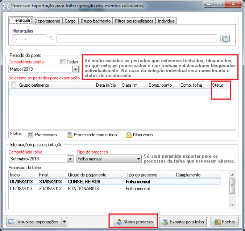Open the Filtros personalizados tab

click(x=134, y=21)
